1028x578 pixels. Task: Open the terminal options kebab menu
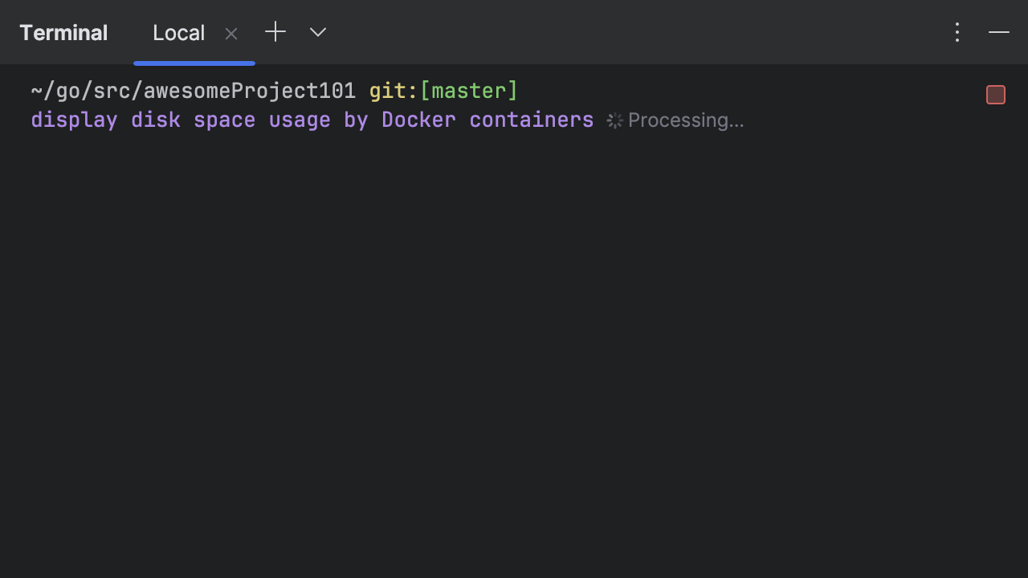pyautogui.click(x=957, y=32)
